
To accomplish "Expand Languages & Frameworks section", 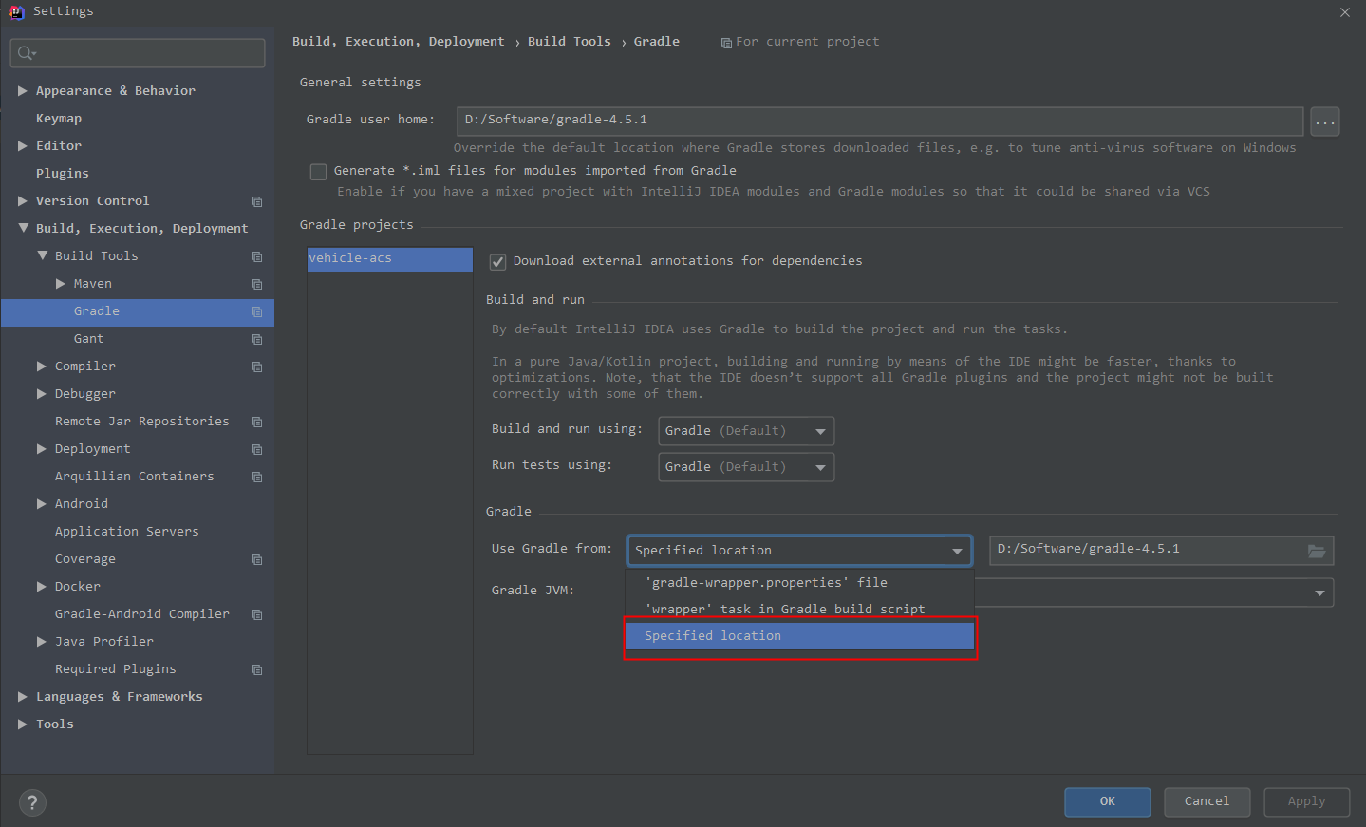I will click(23, 697).
